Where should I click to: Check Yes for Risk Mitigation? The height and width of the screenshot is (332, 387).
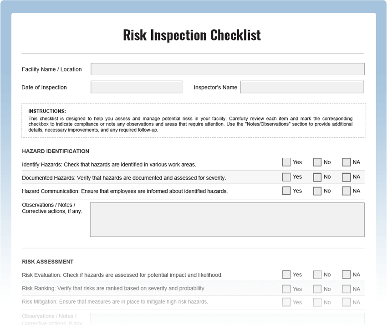pyautogui.click(x=286, y=302)
